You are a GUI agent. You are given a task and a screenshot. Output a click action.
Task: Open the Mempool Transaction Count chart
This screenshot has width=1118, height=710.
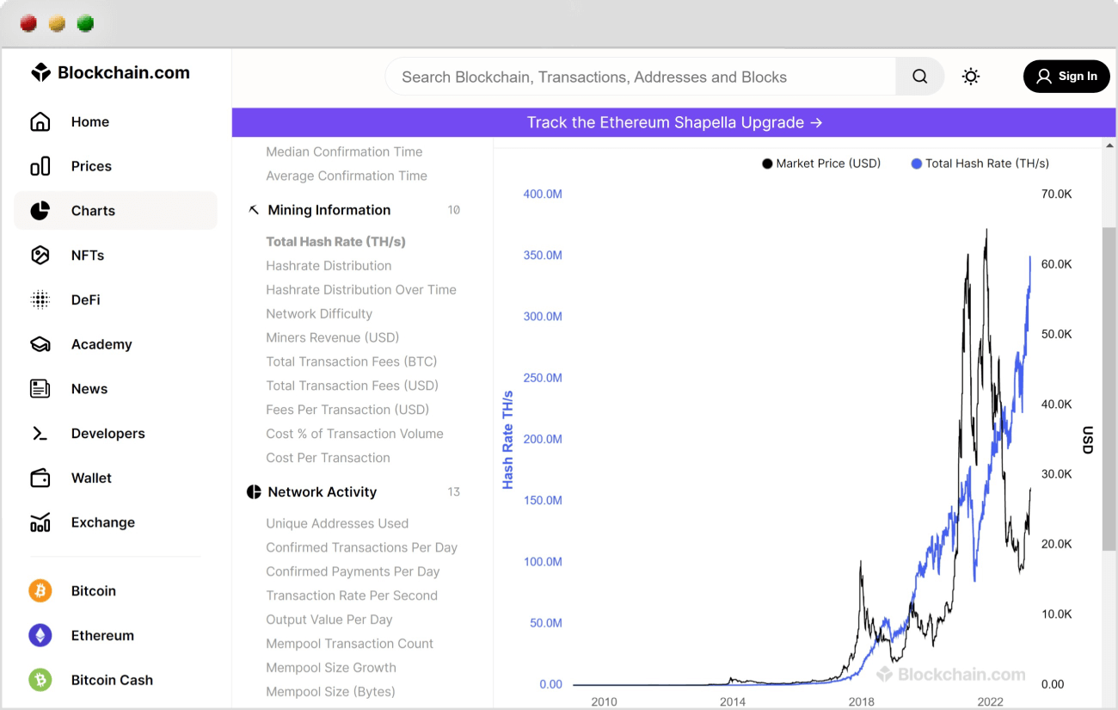pyautogui.click(x=349, y=644)
